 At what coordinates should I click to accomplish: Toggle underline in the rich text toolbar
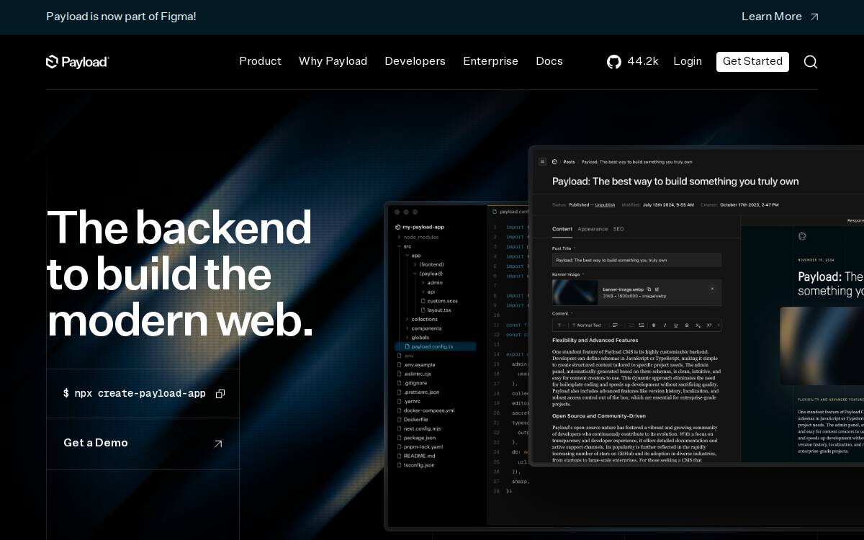pyautogui.click(x=675, y=325)
